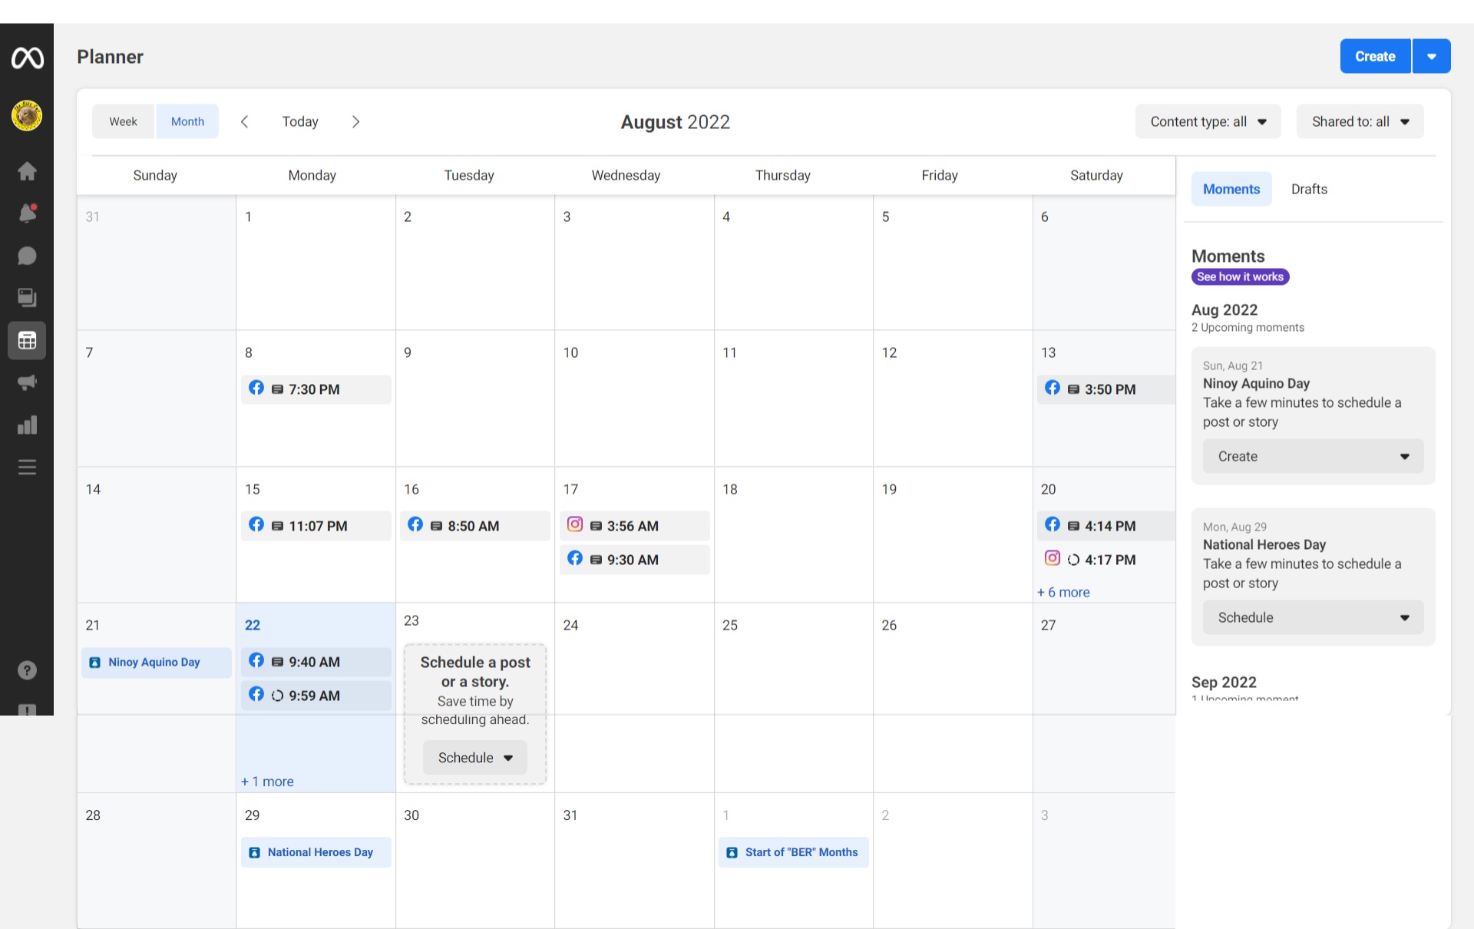Open the 3:56 AM Instagram post
This screenshot has height=929, width=1474.
pyautogui.click(x=633, y=526)
